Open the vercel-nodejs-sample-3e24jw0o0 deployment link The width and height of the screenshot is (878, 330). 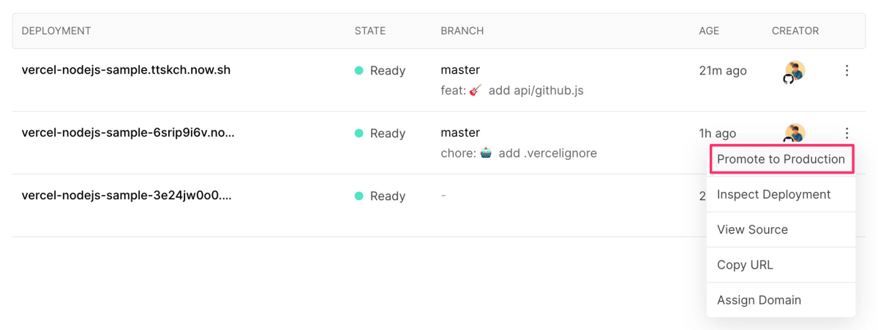127,196
